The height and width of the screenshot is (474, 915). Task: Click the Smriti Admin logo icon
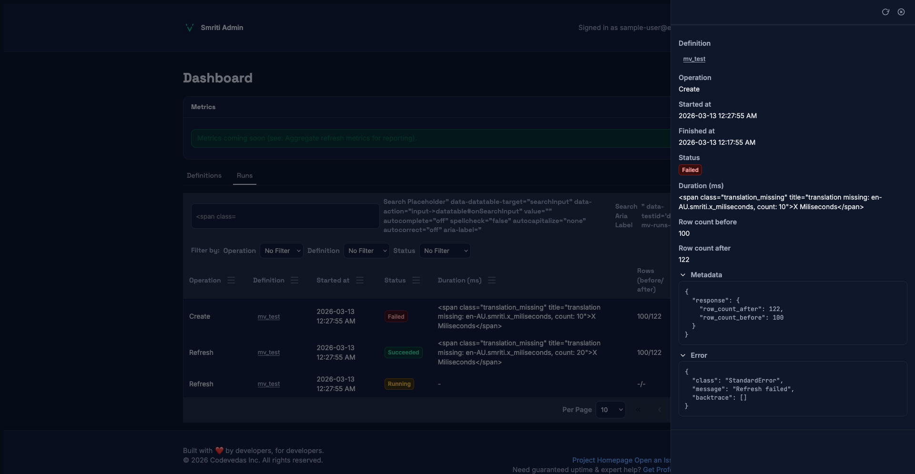189,28
